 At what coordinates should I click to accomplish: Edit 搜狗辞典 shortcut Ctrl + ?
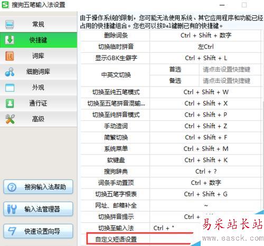(205, 172)
